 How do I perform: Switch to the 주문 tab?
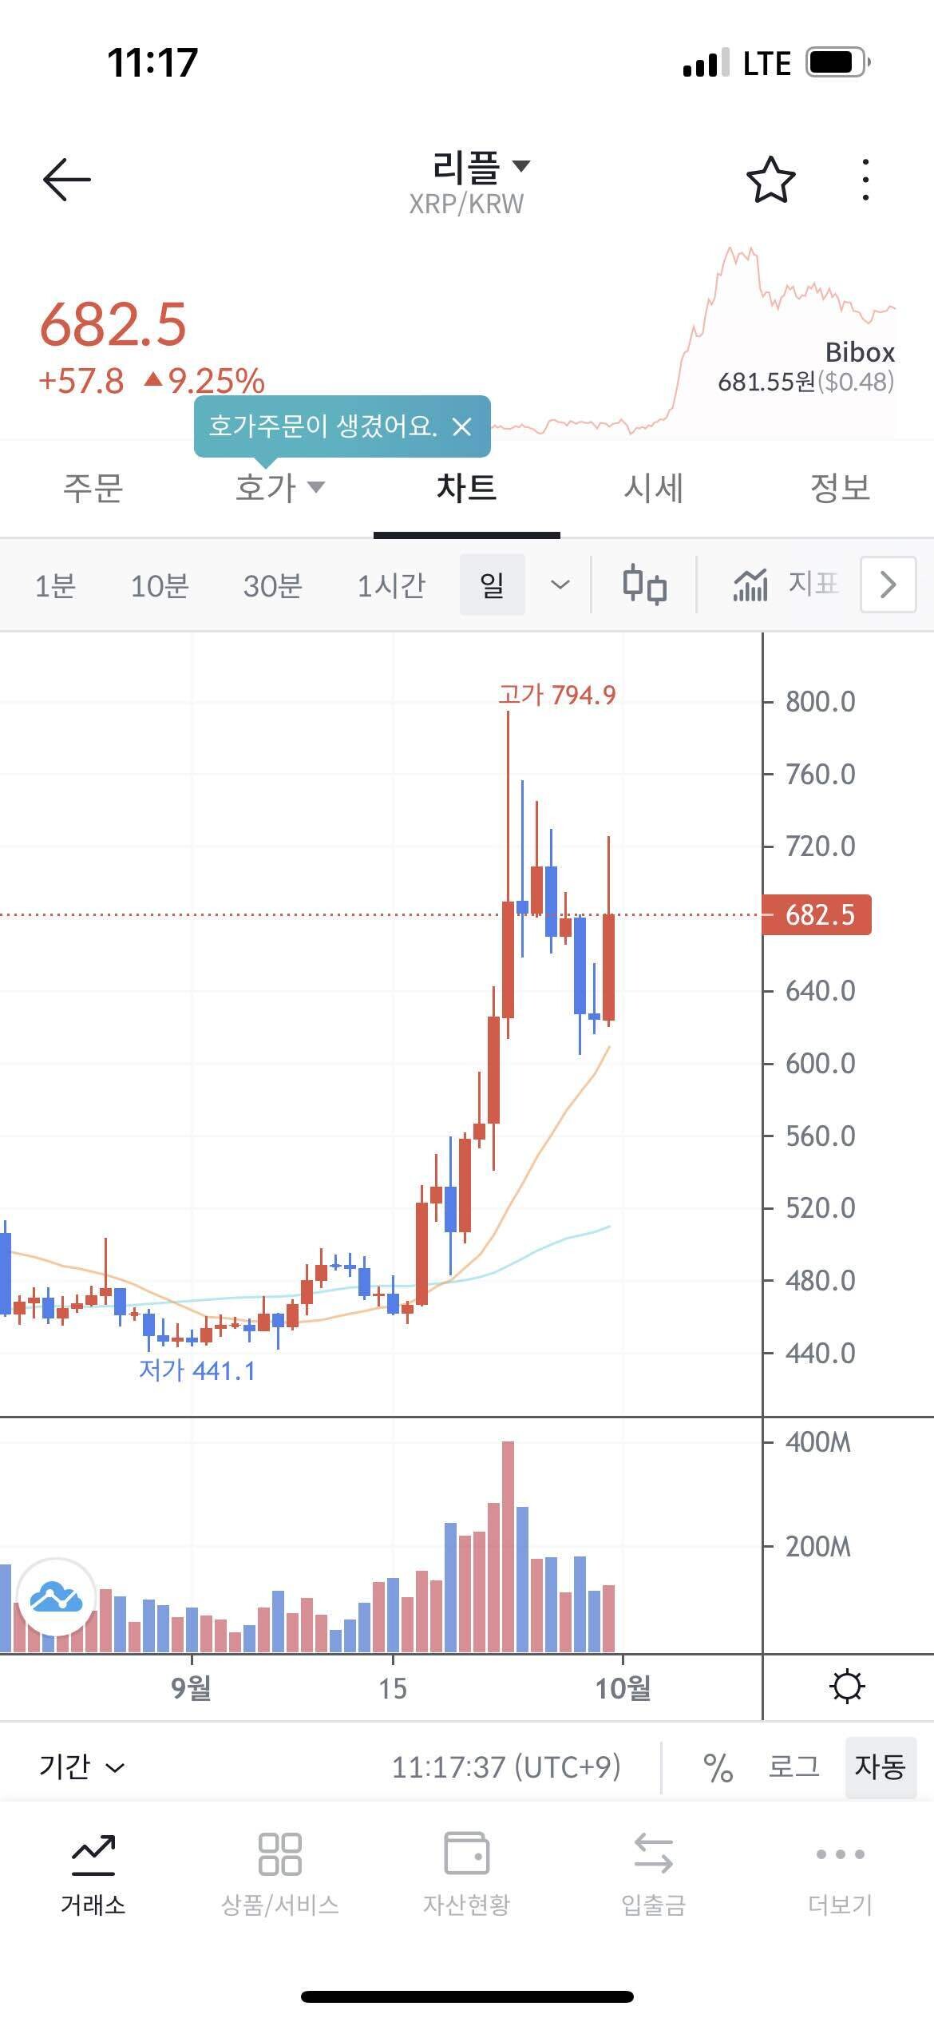tap(93, 488)
